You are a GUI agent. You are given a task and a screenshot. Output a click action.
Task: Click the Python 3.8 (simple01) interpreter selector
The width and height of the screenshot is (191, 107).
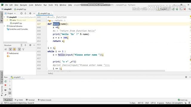tap(174, 103)
